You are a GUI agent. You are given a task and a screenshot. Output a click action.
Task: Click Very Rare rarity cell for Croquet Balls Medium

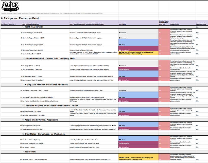click(x=138, y=69)
